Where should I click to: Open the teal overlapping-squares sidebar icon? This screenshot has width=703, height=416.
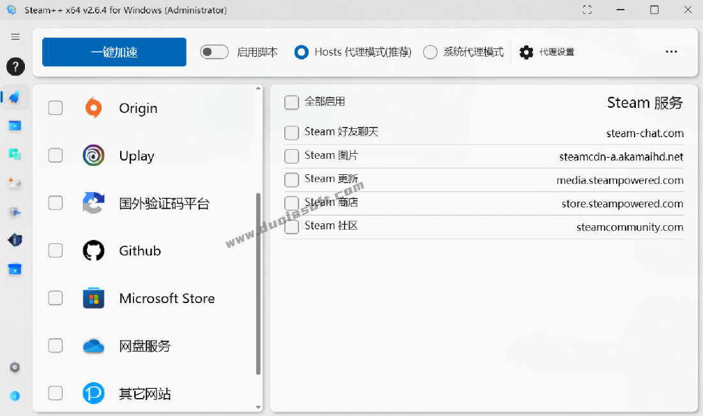click(x=15, y=154)
